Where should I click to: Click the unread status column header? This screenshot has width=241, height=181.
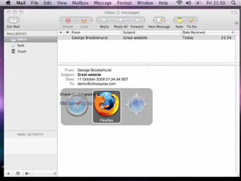(61, 33)
